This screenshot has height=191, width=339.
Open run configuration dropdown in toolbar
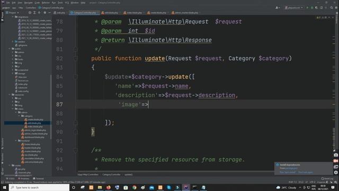[x=294, y=7]
